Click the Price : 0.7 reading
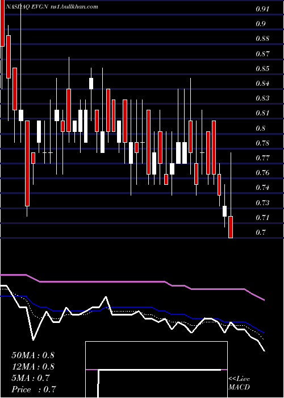This screenshot has width=284, height=398. click(x=34, y=389)
